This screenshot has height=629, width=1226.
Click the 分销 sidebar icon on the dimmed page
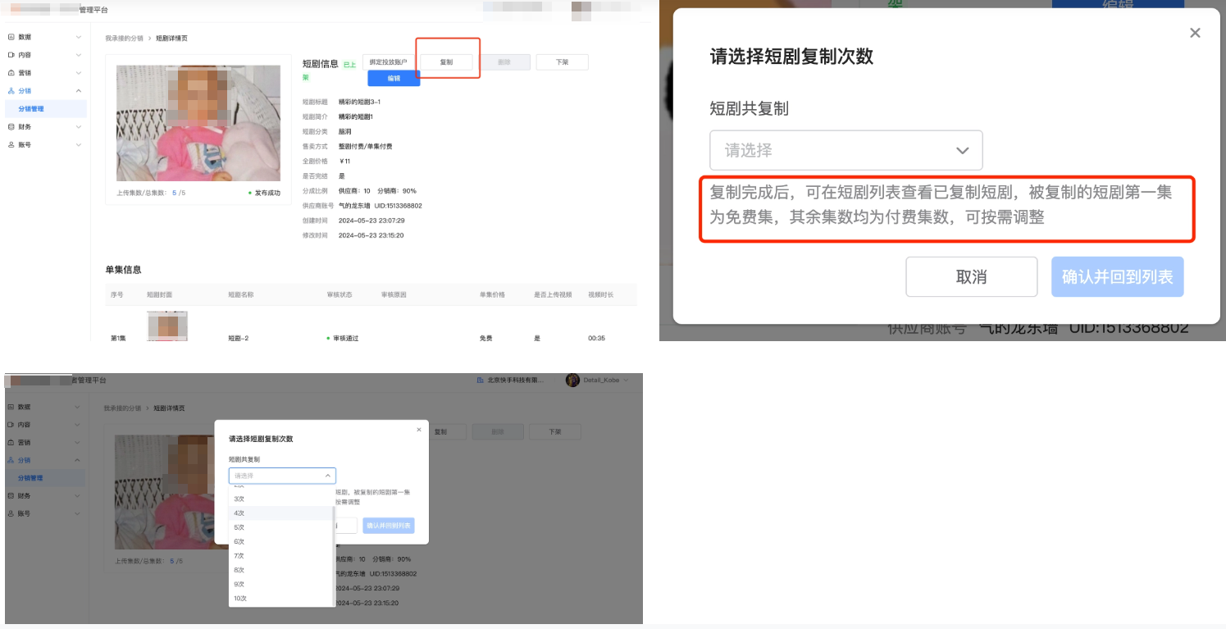pyautogui.click(x=11, y=460)
